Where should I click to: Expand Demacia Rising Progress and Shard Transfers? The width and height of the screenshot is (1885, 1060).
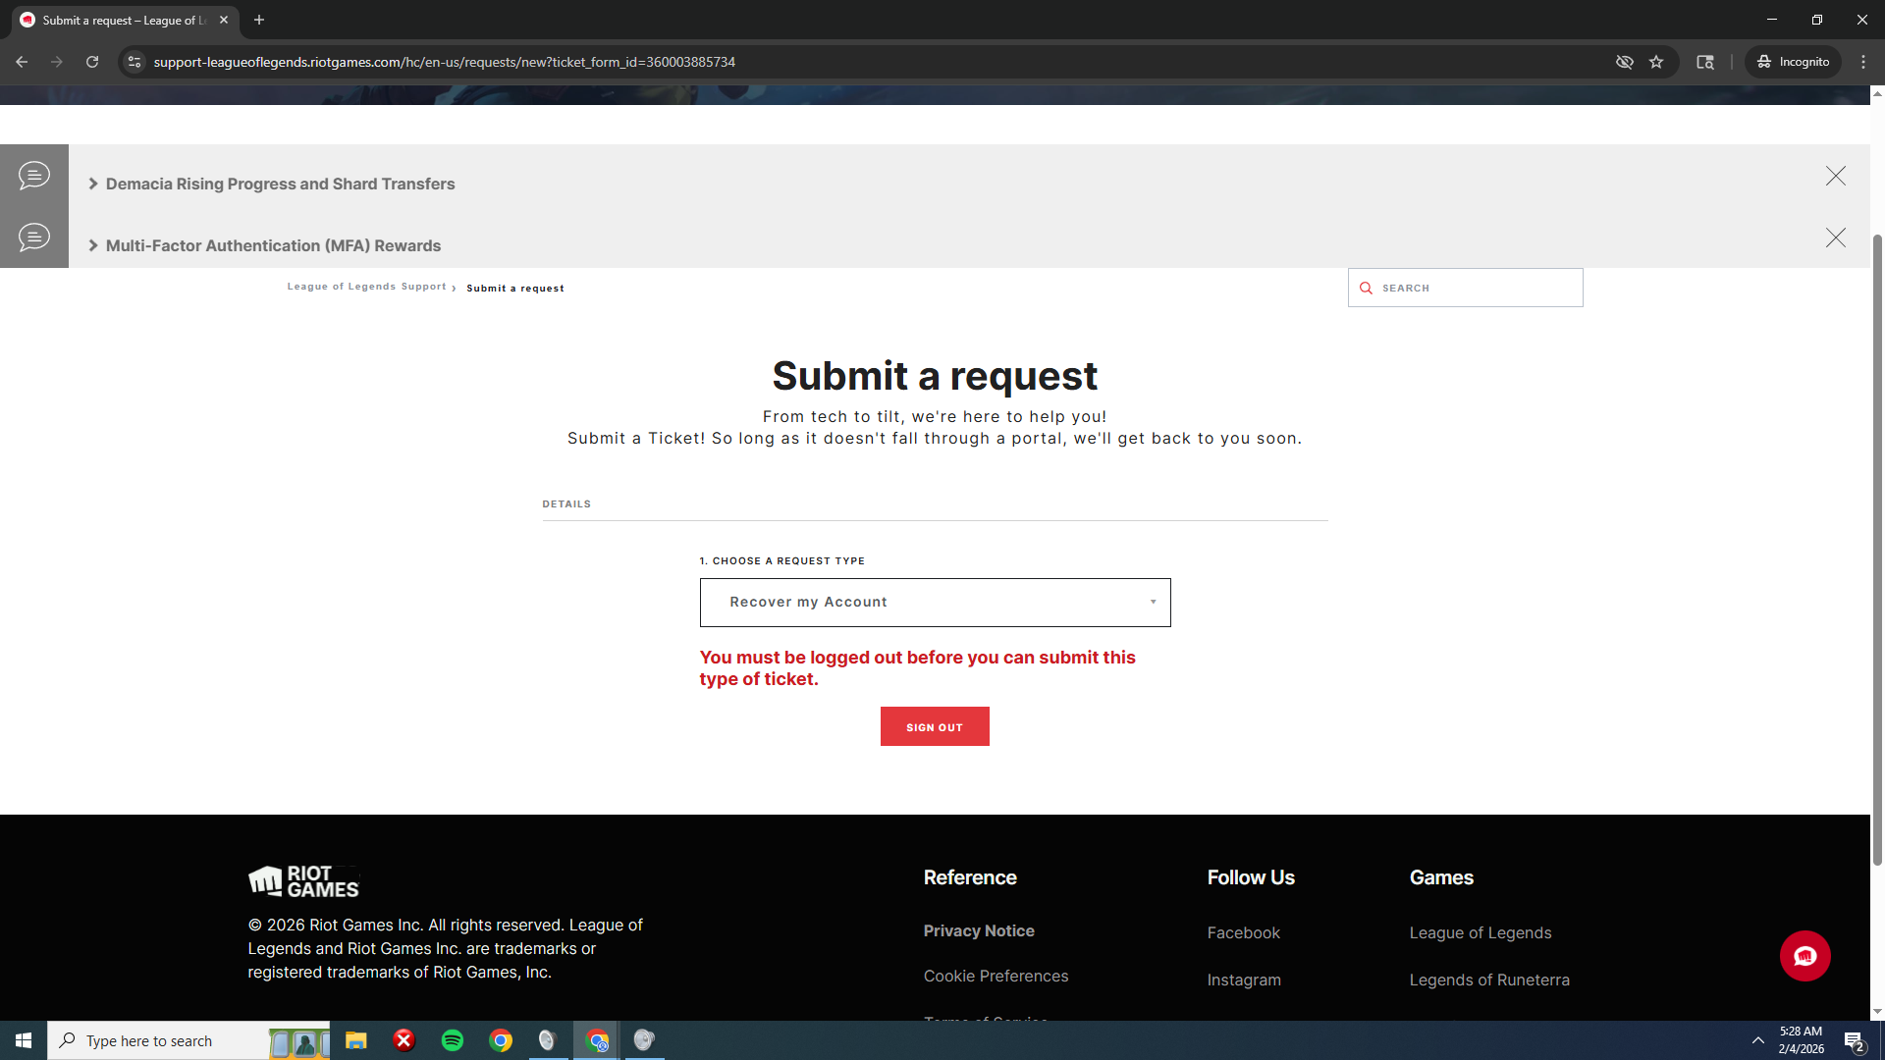[280, 184]
